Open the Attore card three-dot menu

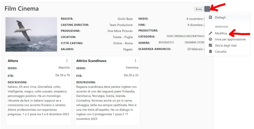(67, 61)
